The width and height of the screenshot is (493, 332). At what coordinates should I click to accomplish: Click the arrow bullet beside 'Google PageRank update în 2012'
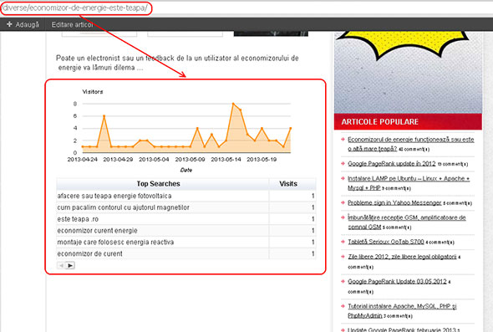343,163
